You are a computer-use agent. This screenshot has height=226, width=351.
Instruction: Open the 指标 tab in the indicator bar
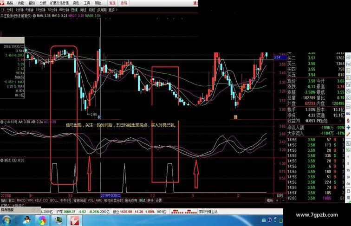tap(4, 200)
